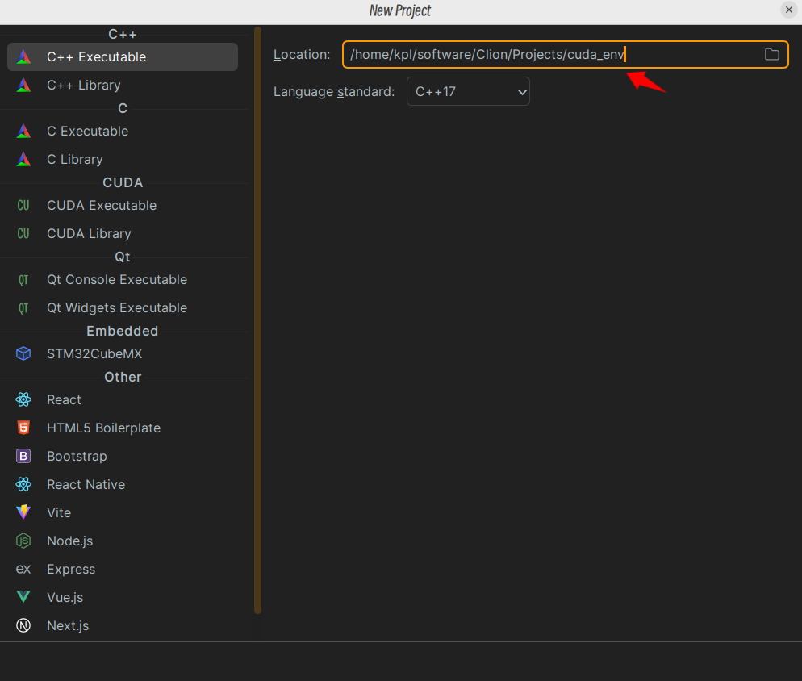Click the project type list scrollbar
This screenshot has height=681, width=802.
(x=258, y=320)
